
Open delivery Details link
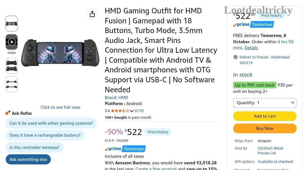[251, 48]
